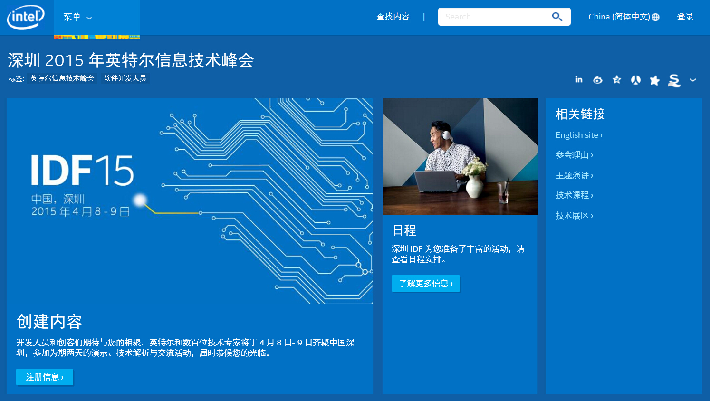Click the 相关链接 heading
The height and width of the screenshot is (401, 710).
click(x=580, y=114)
